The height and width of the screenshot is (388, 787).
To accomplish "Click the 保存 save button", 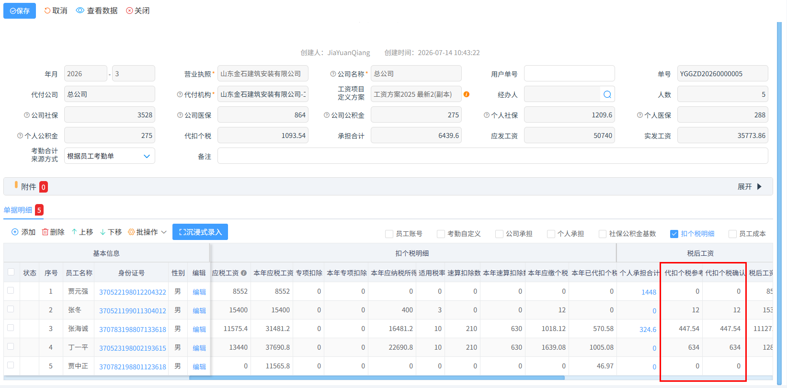I will pyautogui.click(x=20, y=11).
